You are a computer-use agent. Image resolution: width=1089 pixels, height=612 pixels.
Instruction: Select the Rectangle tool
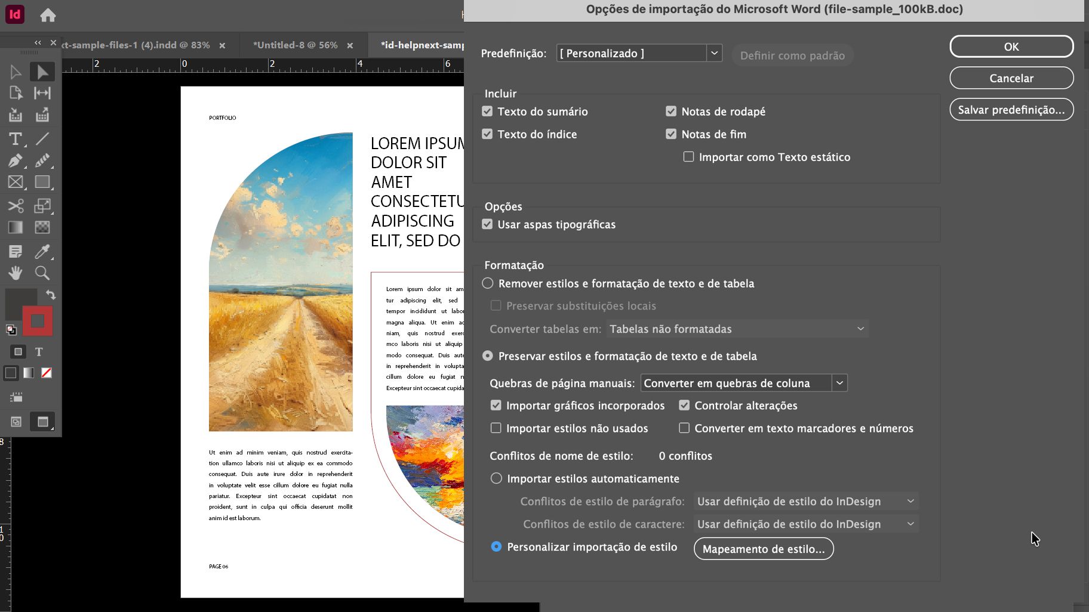tap(42, 182)
